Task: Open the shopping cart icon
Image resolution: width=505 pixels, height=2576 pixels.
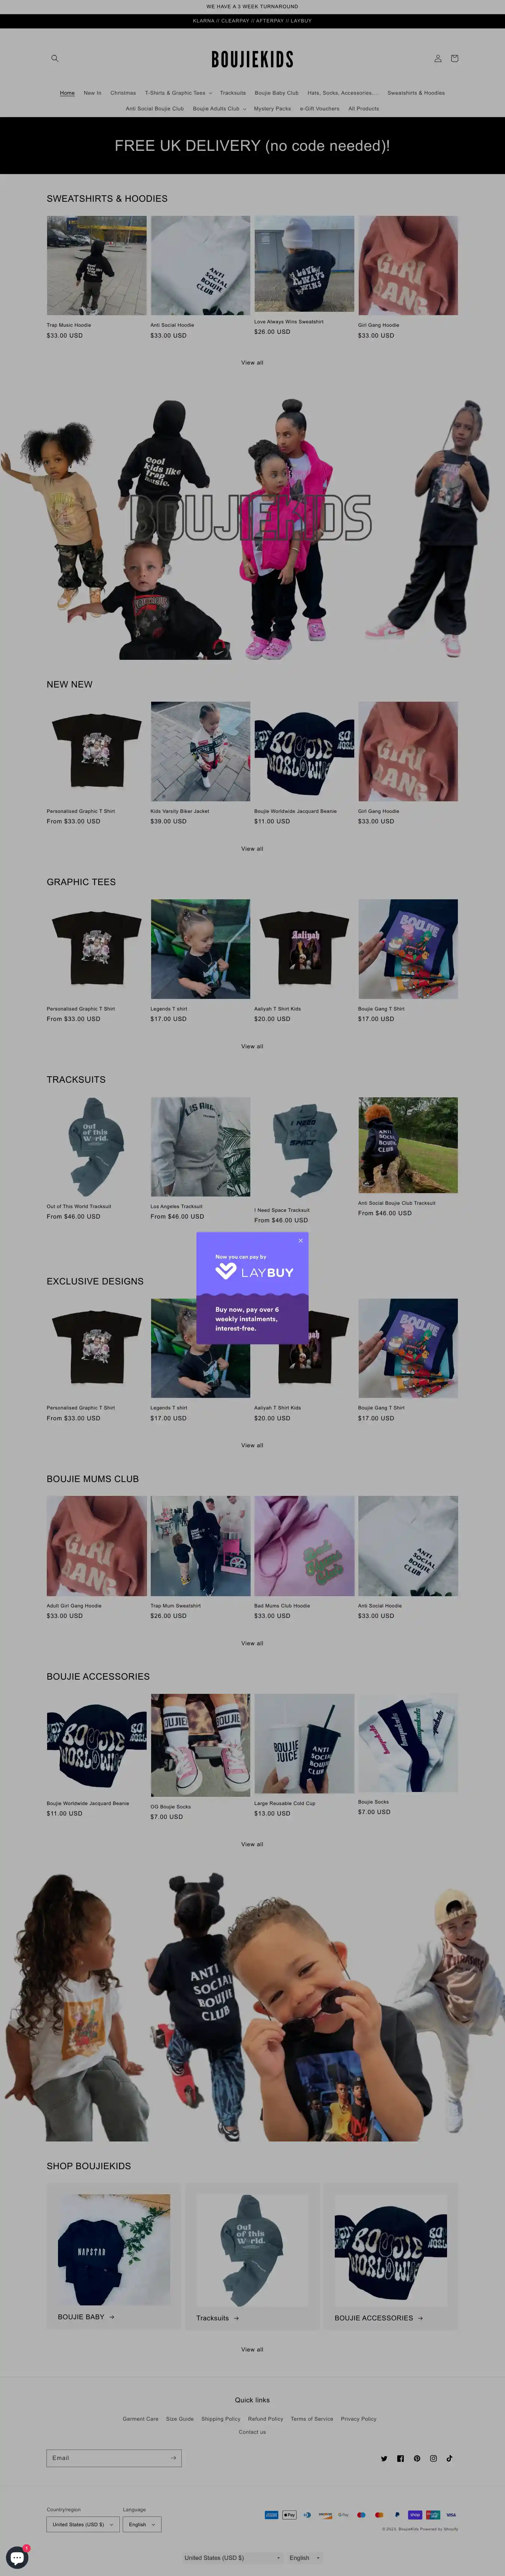Action: (454, 58)
